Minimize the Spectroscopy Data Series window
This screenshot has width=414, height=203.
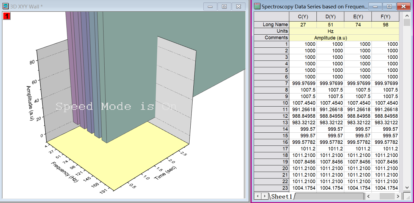tap(375, 7)
